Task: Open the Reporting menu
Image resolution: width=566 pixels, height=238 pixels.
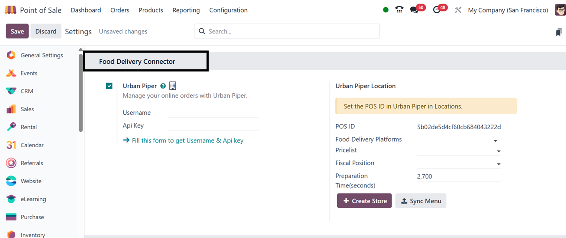Action: click(x=186, y=10)
